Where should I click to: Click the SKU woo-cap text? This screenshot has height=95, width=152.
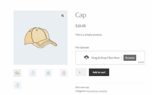(82, 87)
